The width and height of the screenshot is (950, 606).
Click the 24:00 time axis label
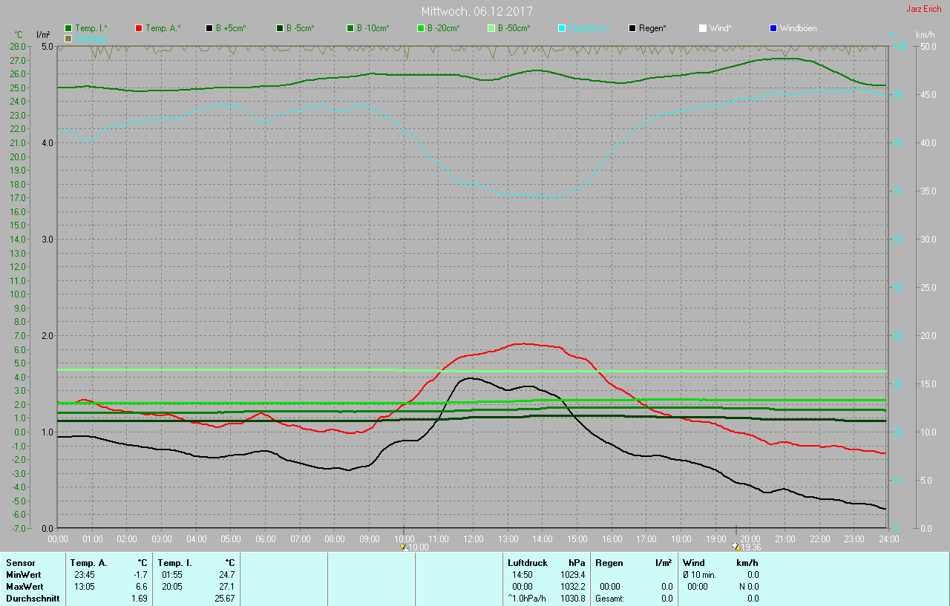pos(888,539)
